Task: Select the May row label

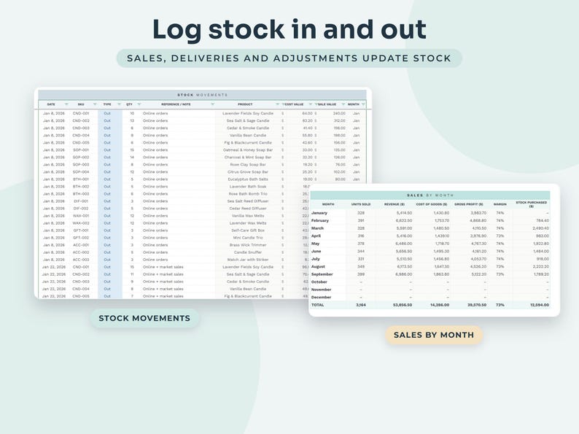Action: (x=315, y=244)
